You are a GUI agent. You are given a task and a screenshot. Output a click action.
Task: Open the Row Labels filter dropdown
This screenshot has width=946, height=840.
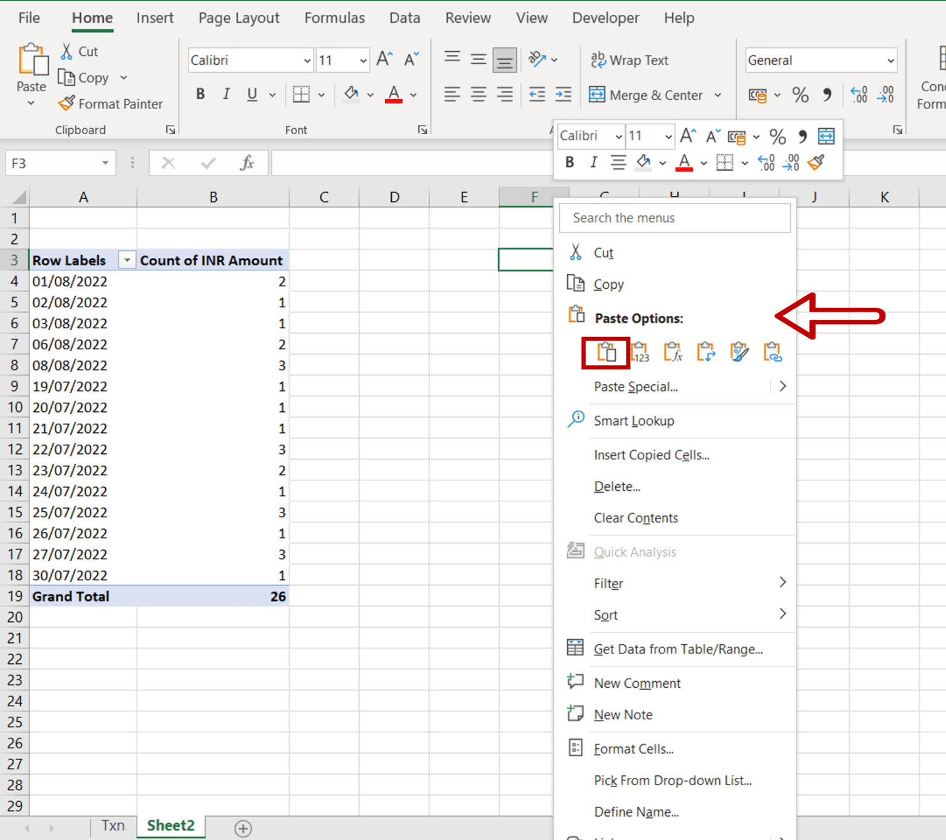tap(127, 260)
